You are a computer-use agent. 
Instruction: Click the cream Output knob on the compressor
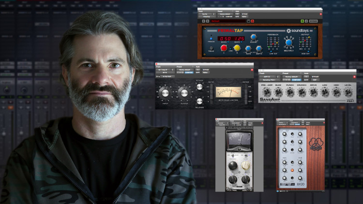245,165
